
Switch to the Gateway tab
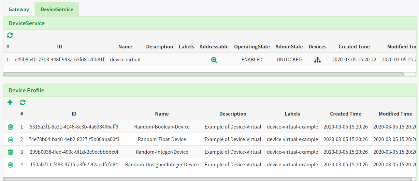[x=19, y=10]
